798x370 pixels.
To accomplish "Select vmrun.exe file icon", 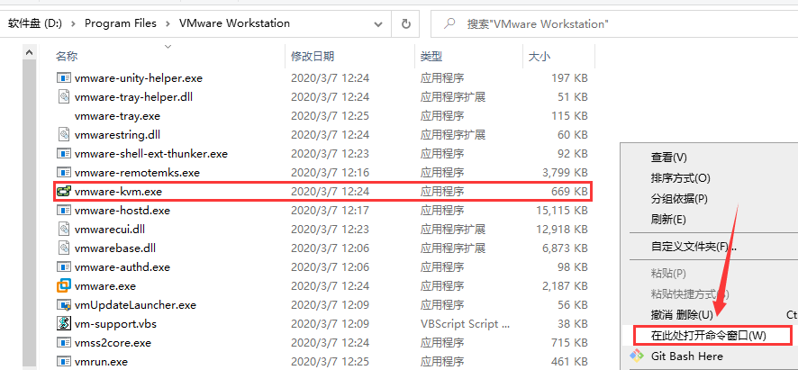I will click(63, 362).
